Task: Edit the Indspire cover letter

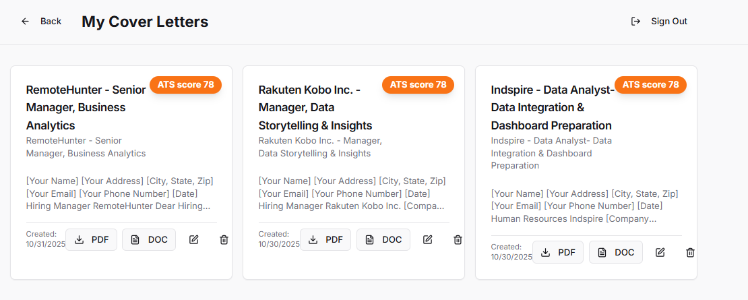Action: click(660, 252)
